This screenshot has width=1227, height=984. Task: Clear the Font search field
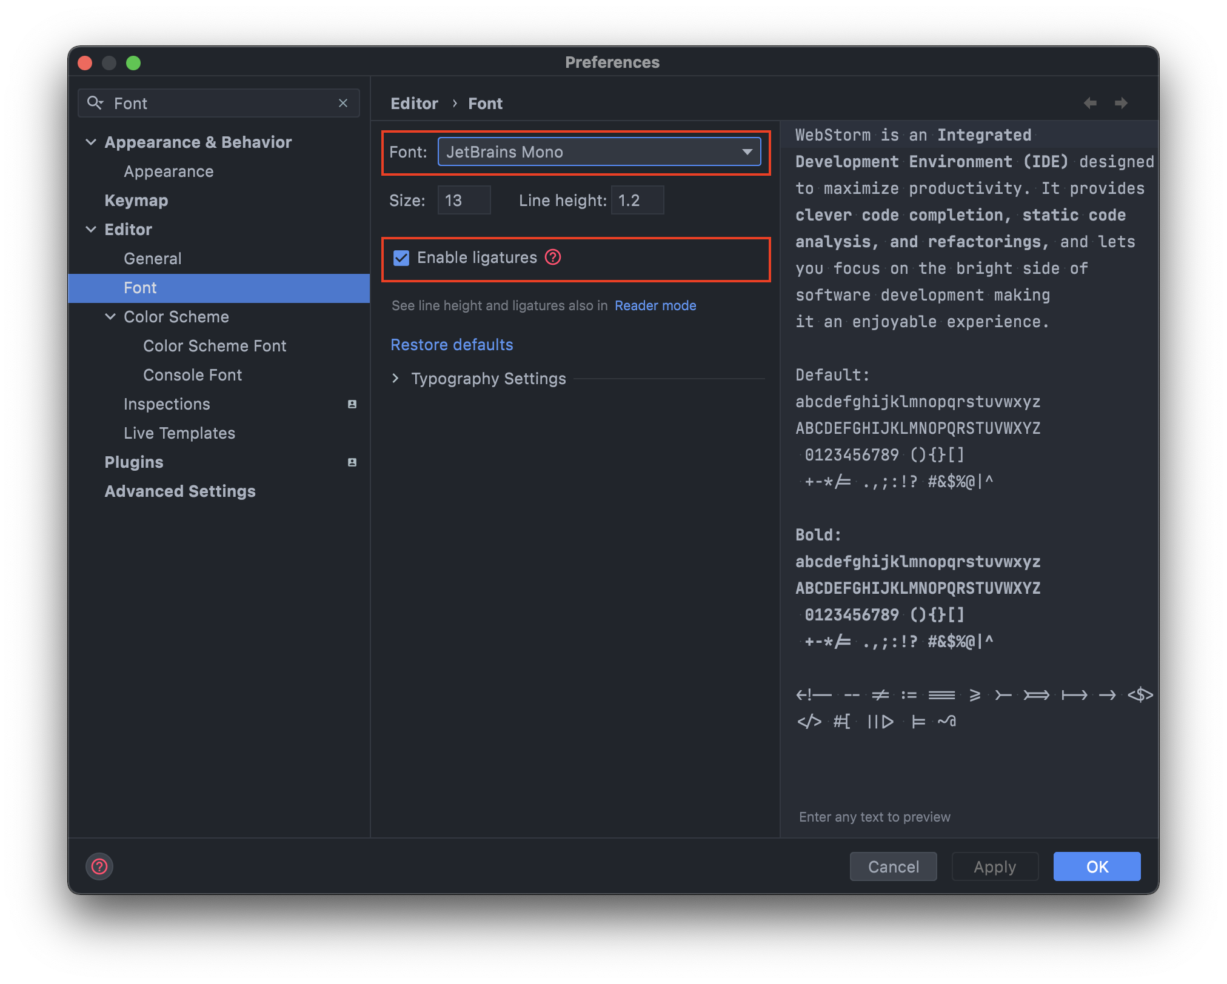(343, 103)
